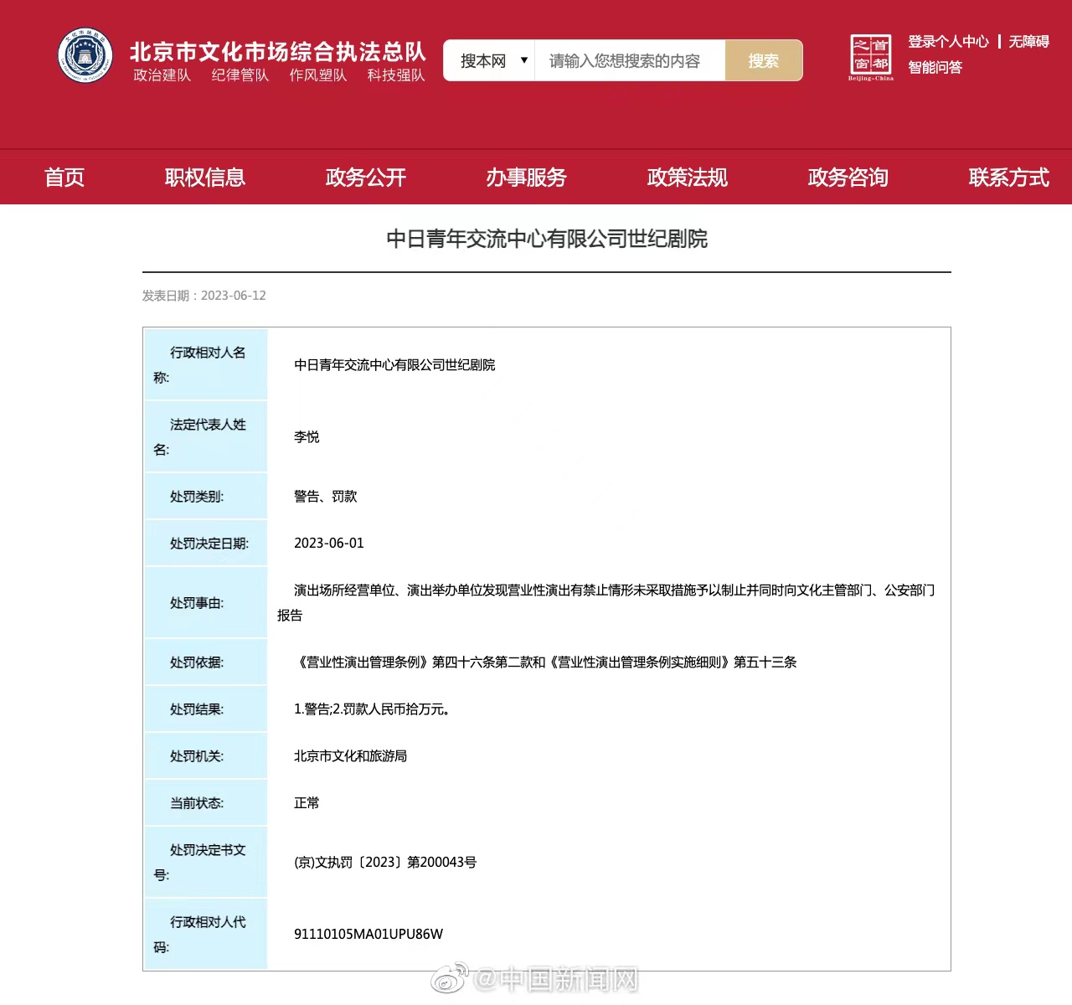This screenshot has height=1005, width=1072.
Task: Open the 办事服务 navigation item
Action: 527,178
